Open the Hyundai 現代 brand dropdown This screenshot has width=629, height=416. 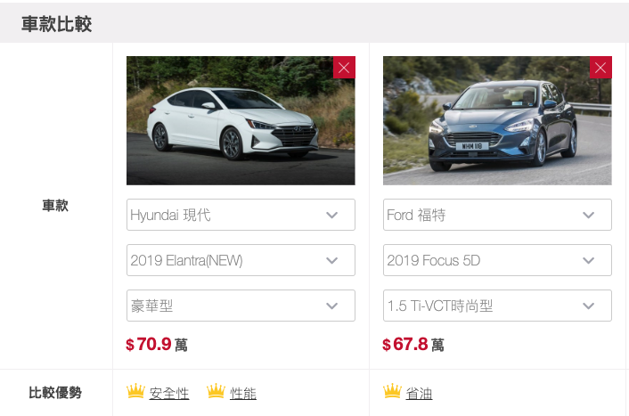coord(241,215)
